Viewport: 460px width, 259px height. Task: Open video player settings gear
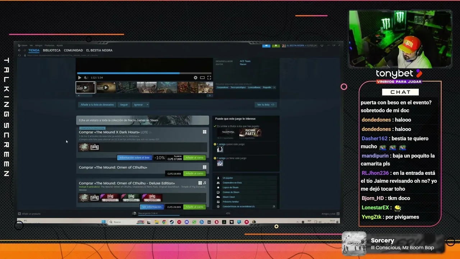coord(195,78)
